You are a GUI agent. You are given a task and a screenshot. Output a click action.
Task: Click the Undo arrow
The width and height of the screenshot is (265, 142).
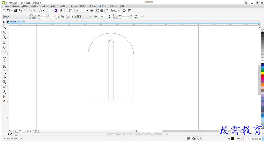[40, 10]
